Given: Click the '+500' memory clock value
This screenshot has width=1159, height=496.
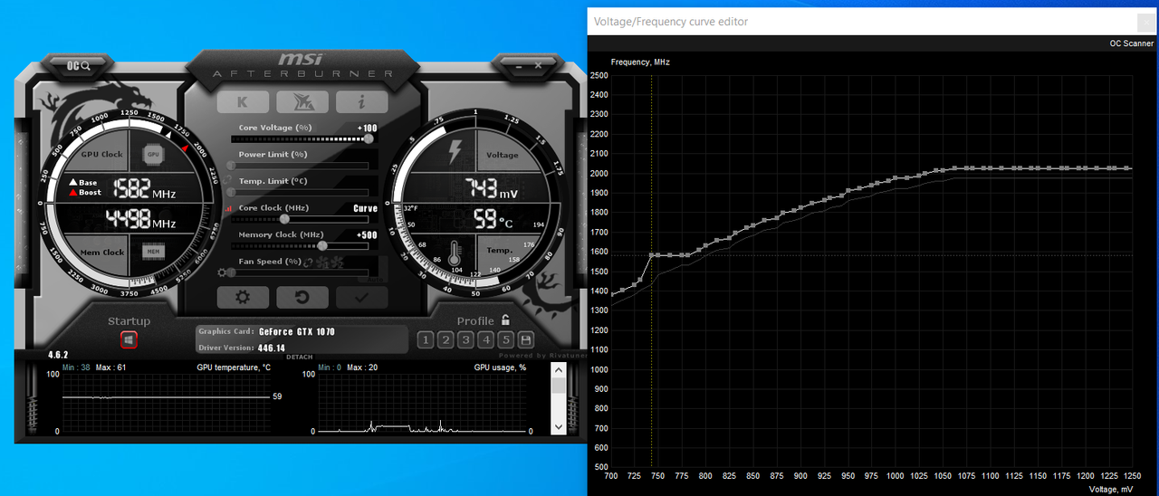Looking at the screenshot, I should [367, 235].
